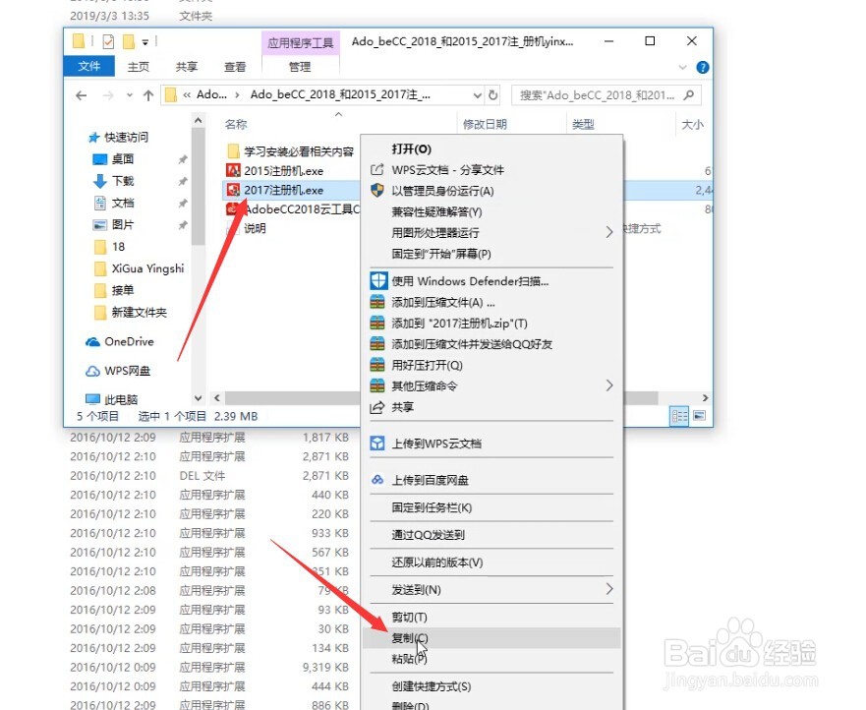
Task: Choose 固定到任务栏(K) in the menu
Action: click(x=491, y=507)
